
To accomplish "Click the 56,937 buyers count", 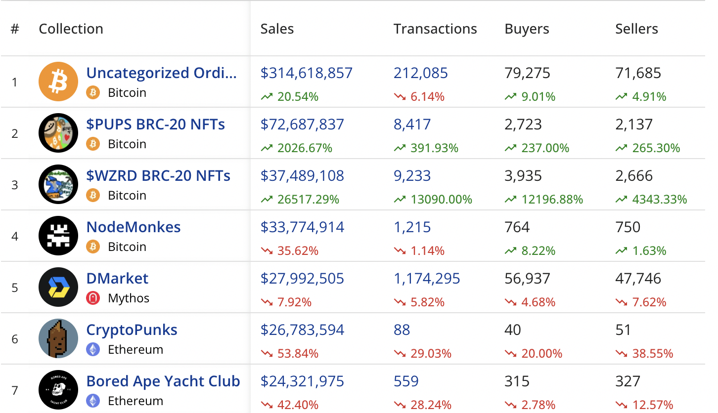I will [527, 279].
